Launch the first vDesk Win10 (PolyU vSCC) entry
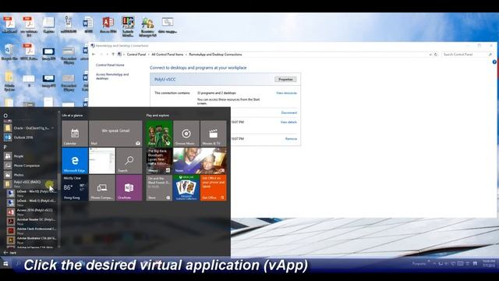 (31, 193)
